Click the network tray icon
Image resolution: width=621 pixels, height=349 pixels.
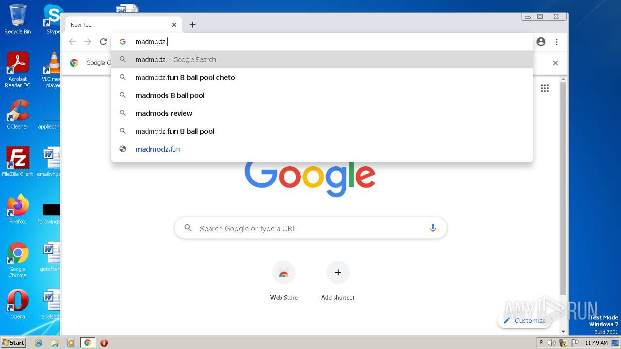tap(563, 343)
